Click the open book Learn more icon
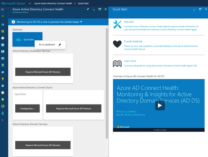 [117, 64]
